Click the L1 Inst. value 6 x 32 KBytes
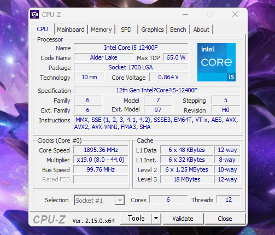 click(186, 160)
